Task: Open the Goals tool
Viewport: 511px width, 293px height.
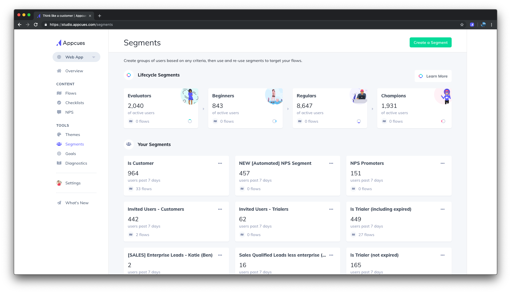Action: pyautogui.click(x=70, y=154)
